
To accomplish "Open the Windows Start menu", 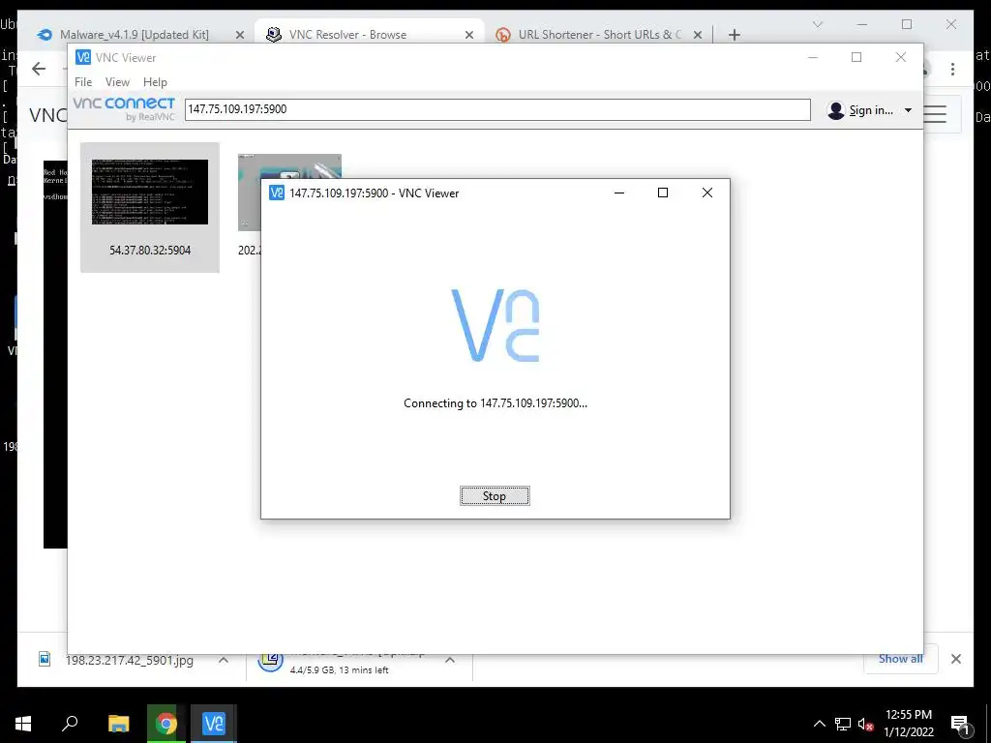I will coord(23,724).
